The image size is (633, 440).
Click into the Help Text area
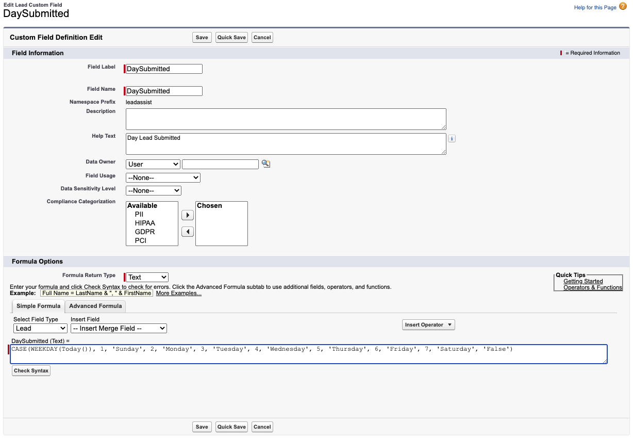tap(286, 144)
